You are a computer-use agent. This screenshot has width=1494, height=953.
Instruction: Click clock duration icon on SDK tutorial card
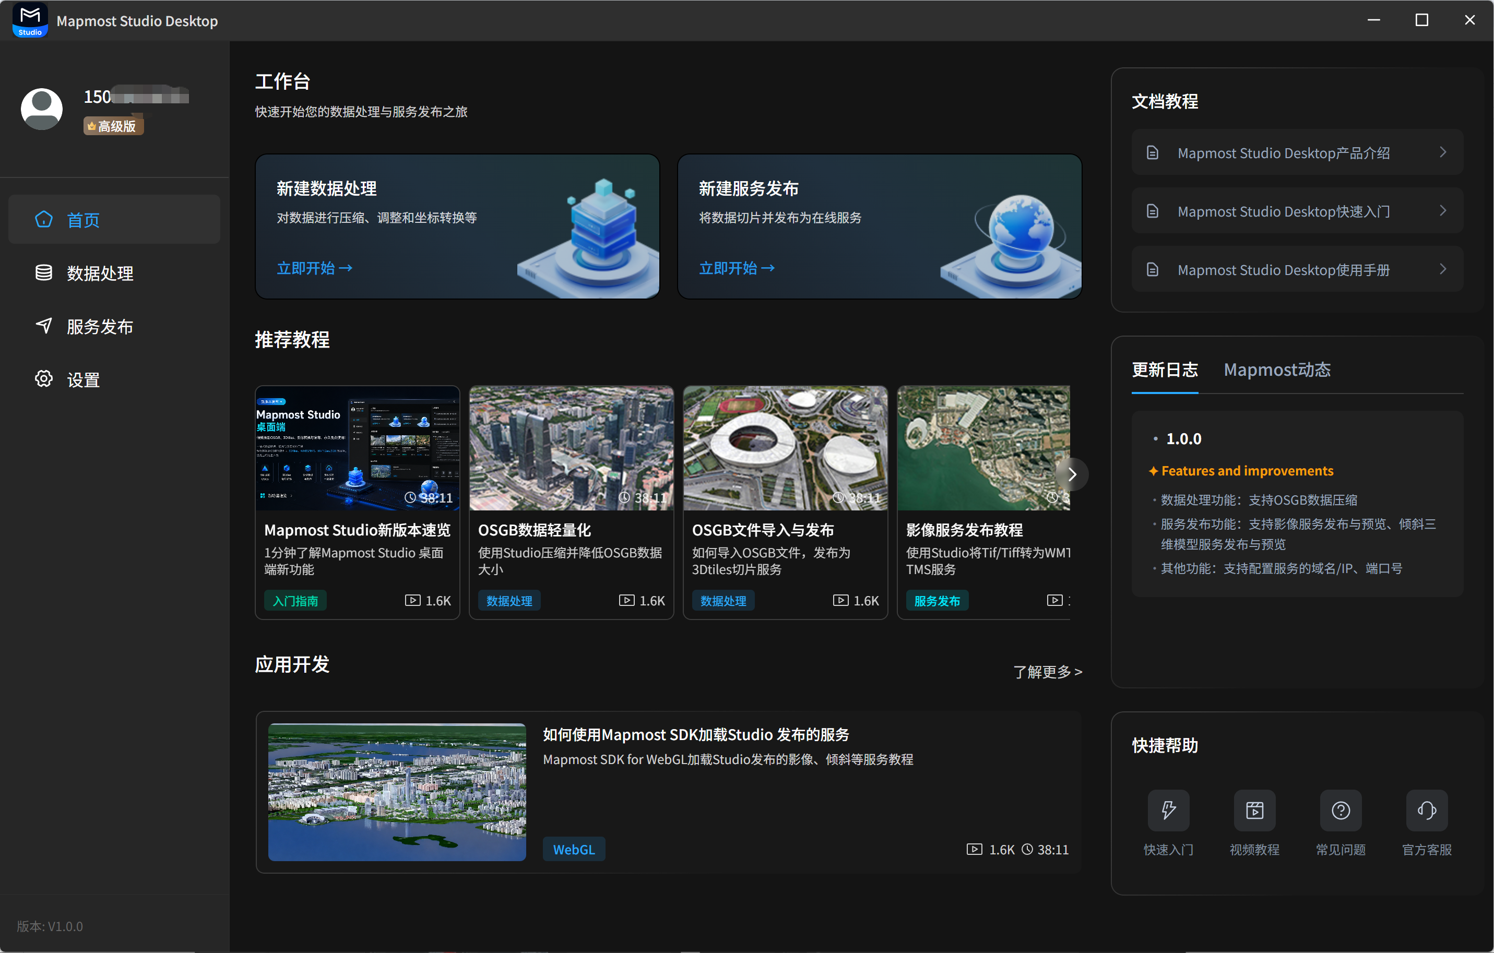coord(1027,849)
